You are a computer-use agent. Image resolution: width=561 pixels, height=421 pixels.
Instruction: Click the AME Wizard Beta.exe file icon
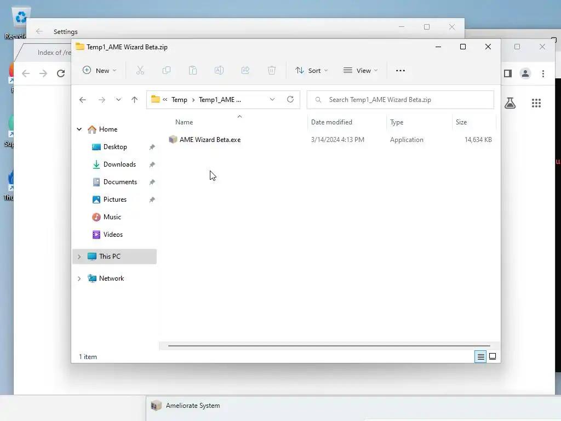[x=173, y=140]
